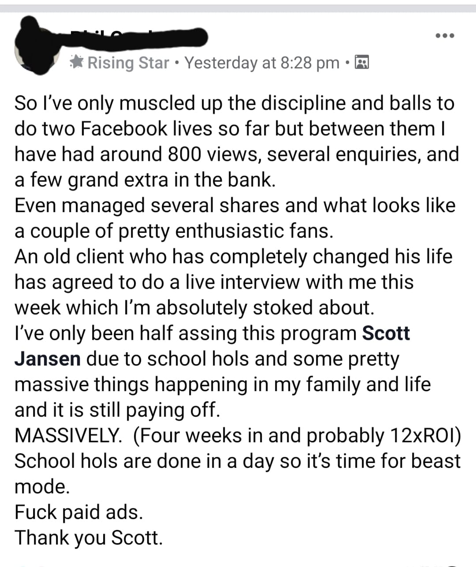Click the group members privacy icon
Screen dimensions: 476x567
pyautogui.click(x=362, y=63)
